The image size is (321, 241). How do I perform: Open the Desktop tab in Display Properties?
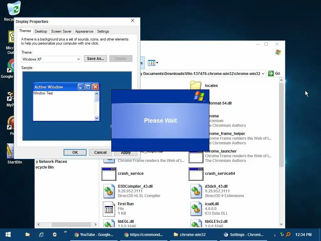[x=41, y=31]
